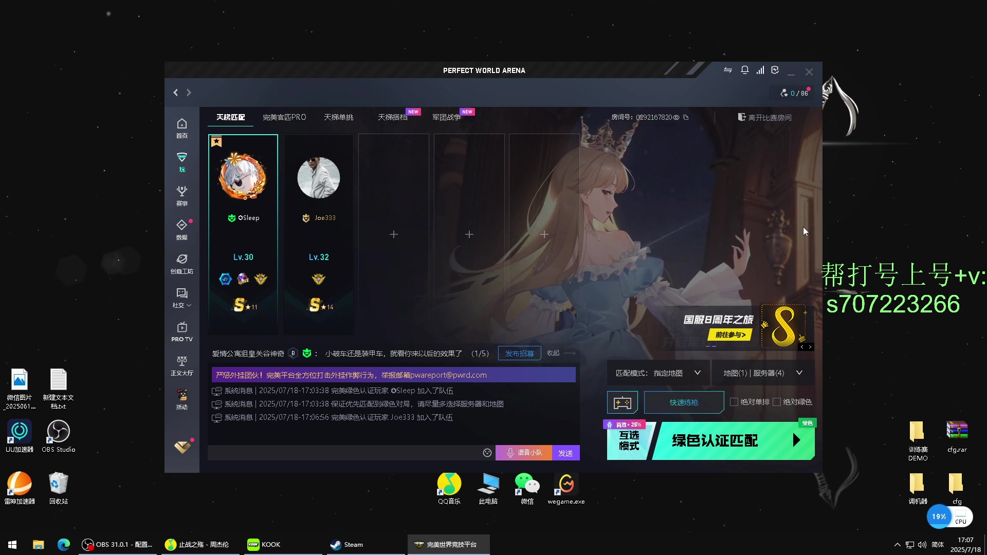Switch to the 天梯搭档 tab

pyautogui.click(x=393, y=118)
